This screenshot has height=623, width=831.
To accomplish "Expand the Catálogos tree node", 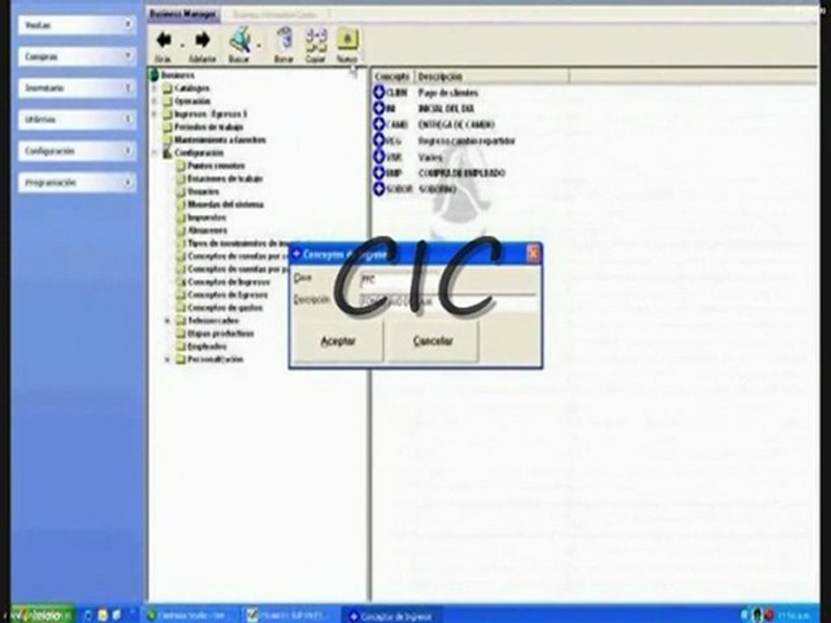I will pyautogui.click(x=155, y=88).
